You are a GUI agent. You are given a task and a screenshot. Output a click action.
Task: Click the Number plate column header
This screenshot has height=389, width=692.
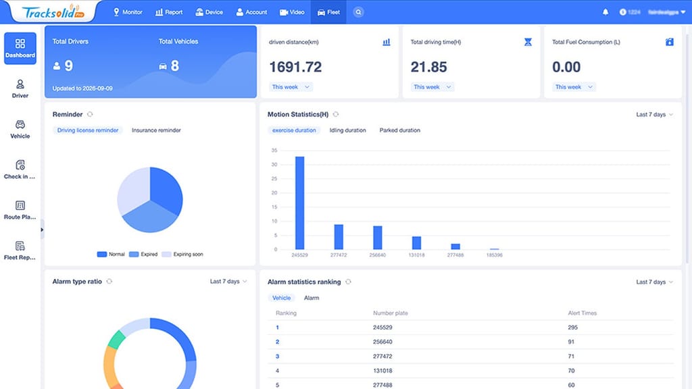391,313
